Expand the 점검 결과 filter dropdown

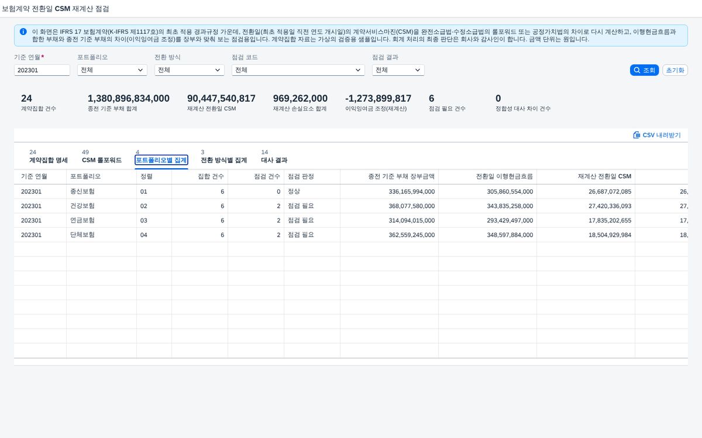click(x=398, y=70)
